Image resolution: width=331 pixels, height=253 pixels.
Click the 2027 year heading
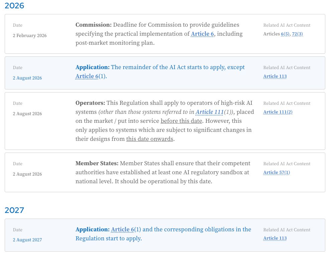[14, 210]
